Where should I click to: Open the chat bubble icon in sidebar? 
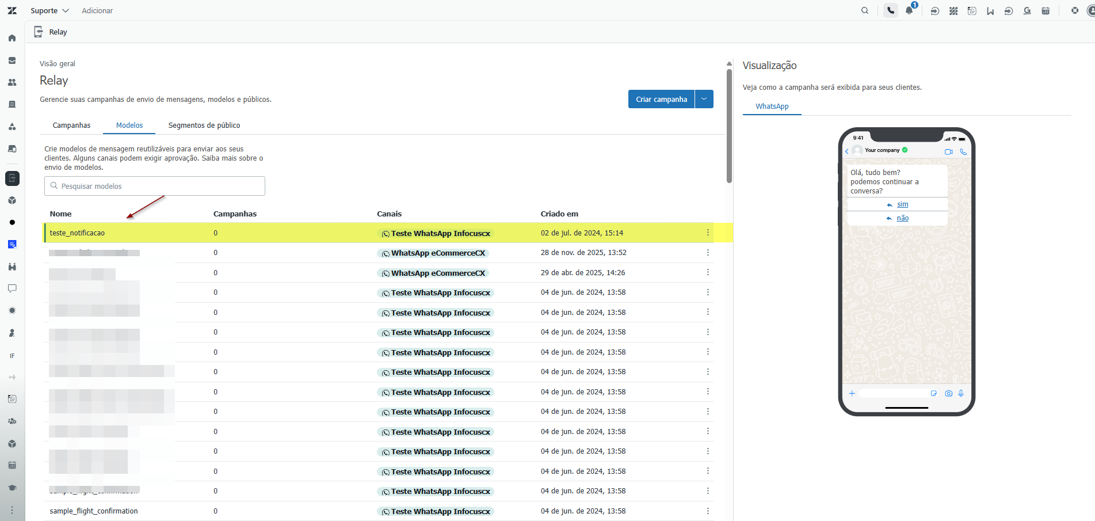[12, 288]
